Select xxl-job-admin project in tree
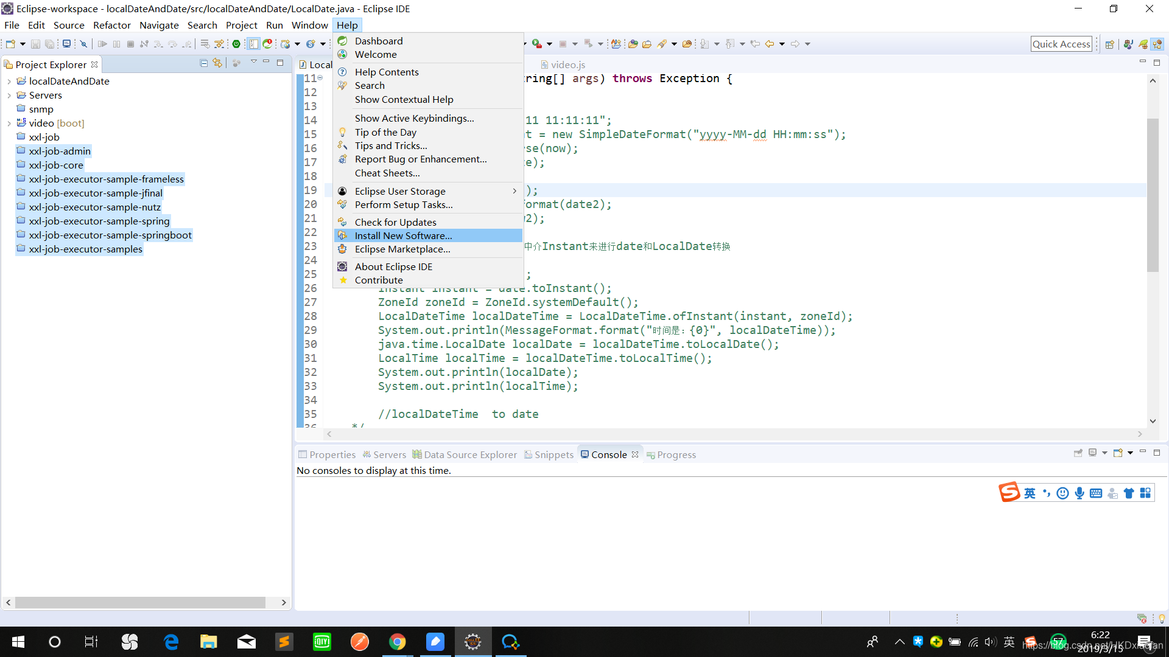This screenshot has width=1169, height=657. pos(60,151)
